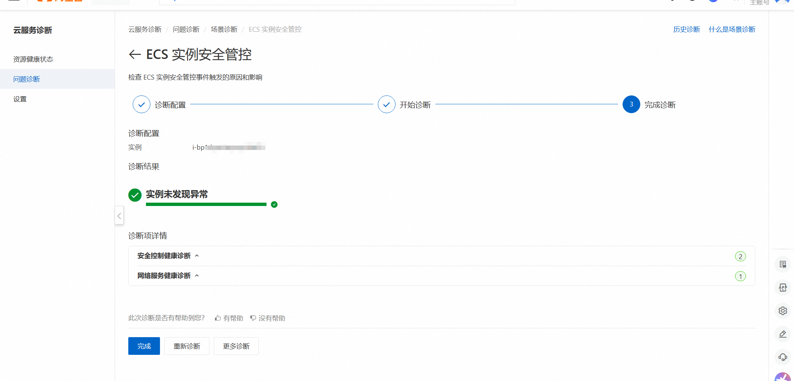Viewport: 794px width, 381px height.
Task: Click the thumbs-down 没有帮助 feedback icon
Action: click(x=253, y=318)
